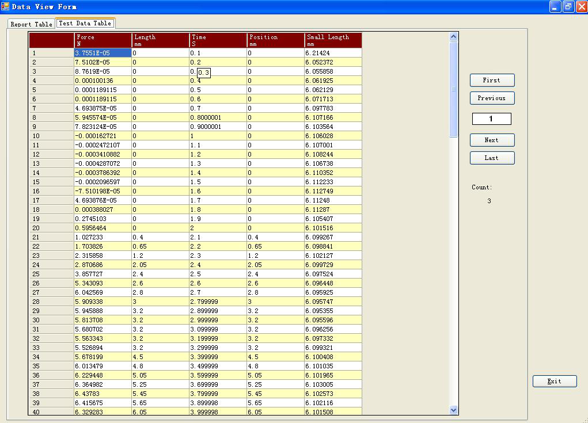Click the Force cell in row 1
The height and width of the screenshot is (423, 588).
[x=103, y=53]
